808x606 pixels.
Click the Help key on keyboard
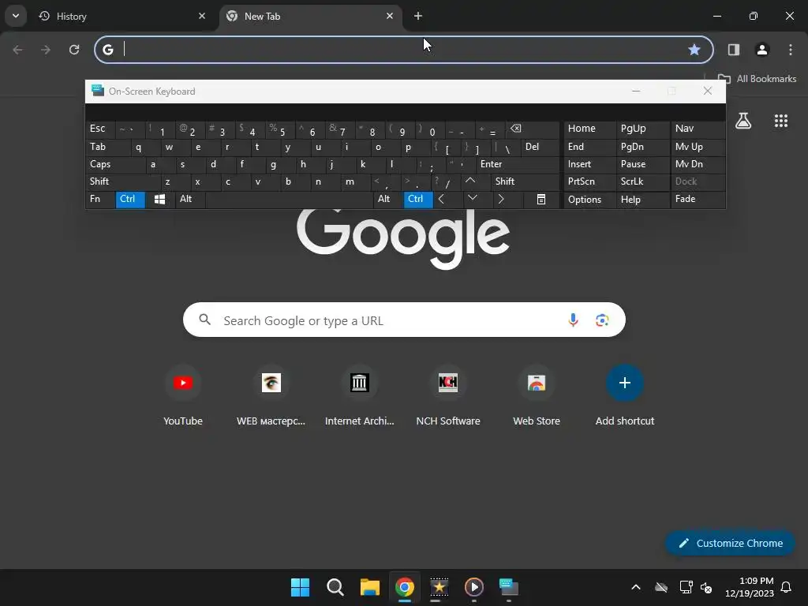[643, 200]
